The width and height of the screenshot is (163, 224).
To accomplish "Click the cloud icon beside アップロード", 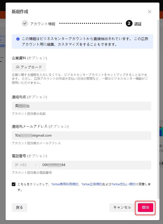I will click(18, 67).
